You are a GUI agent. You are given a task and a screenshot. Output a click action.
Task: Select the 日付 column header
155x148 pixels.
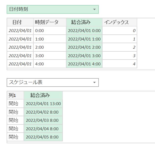click(x=20, y=22)
